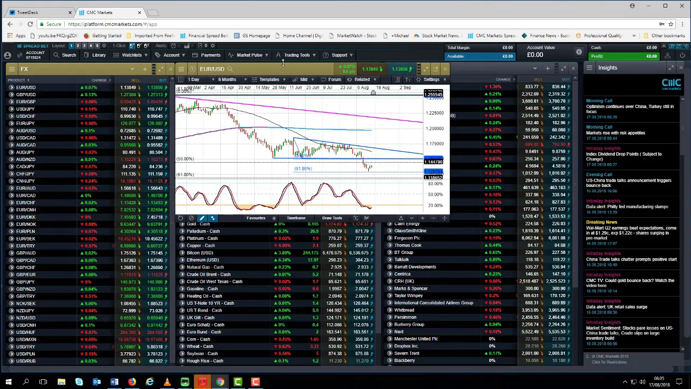Image resolution: width=691 pixels, height=389 pixels.
Task: Open the Timeframe selector below chart
Action: point(296,218)
